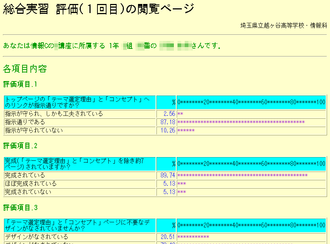
Task: Click the 5.13 value in 完成されていない row
Action: click(169, 192)
